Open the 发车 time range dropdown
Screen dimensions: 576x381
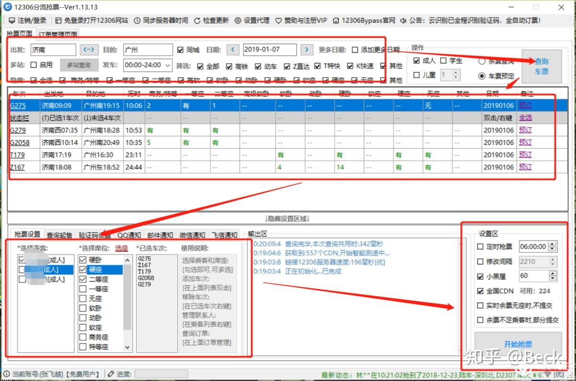pos(148,65)
